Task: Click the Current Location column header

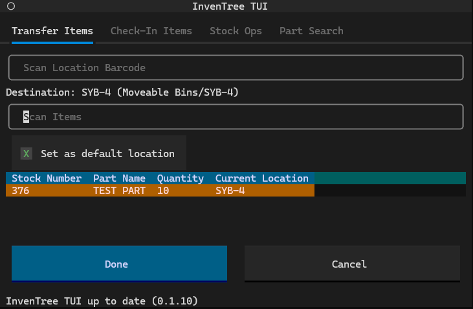Action: pos(262,178)
